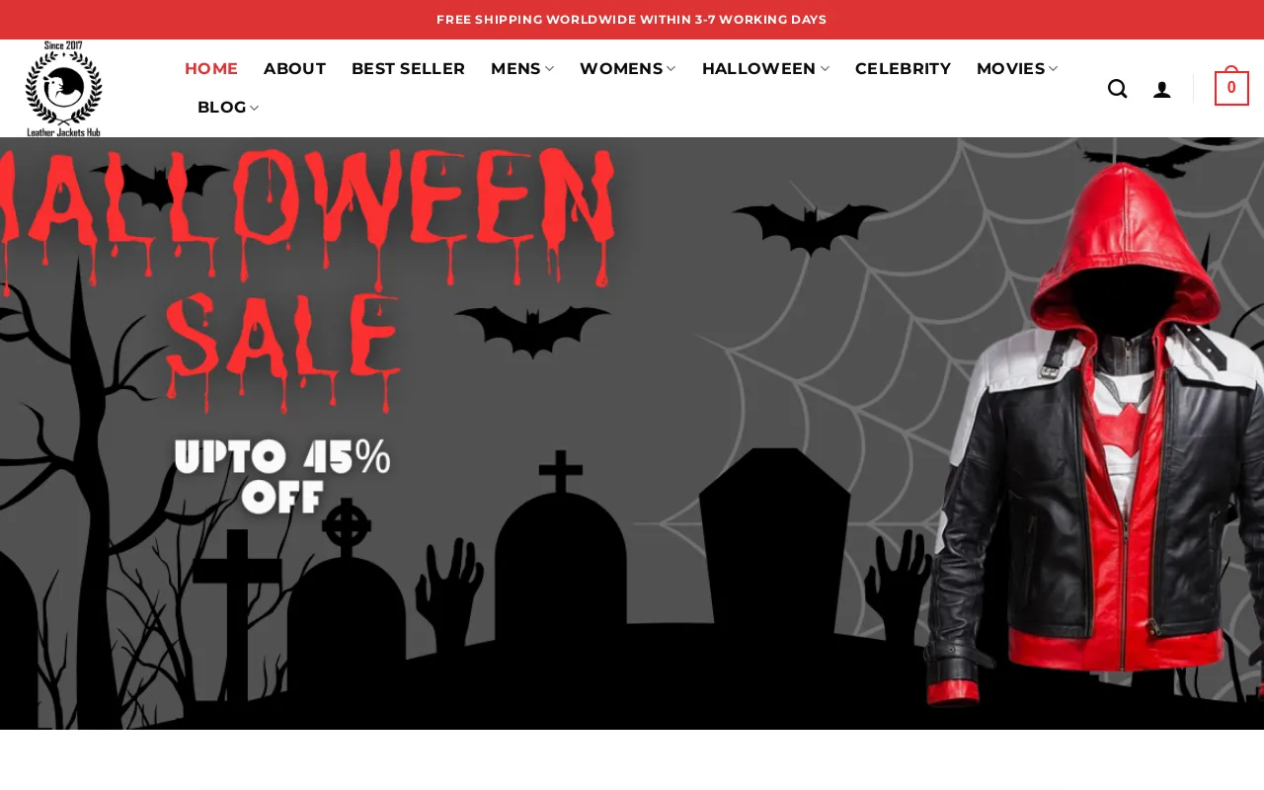The width and height of the screenshot is (1264, 790).
Task: Expand the HALLOWEEN menu chevron
Action: [x=824, y=68]
